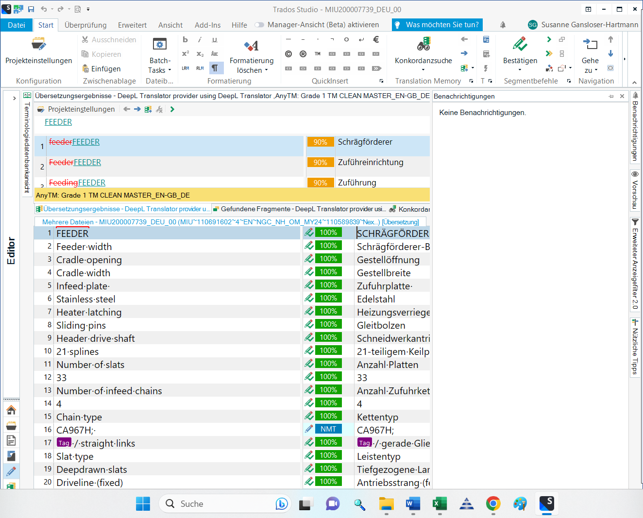Open Google Chrome from taskbar
Screen dimensions: 643x518
point(493,504)
